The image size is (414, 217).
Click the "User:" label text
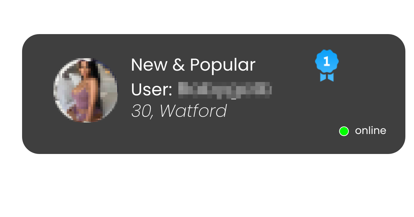(152, 90)
